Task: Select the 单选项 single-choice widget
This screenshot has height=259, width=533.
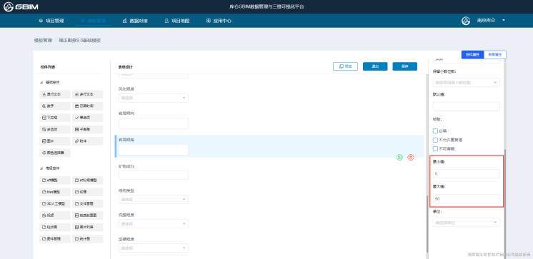Action: pyautogui.click(x=88, y=118)
